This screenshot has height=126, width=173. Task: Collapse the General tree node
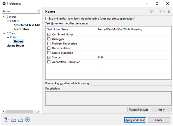(x=4, y=17)
